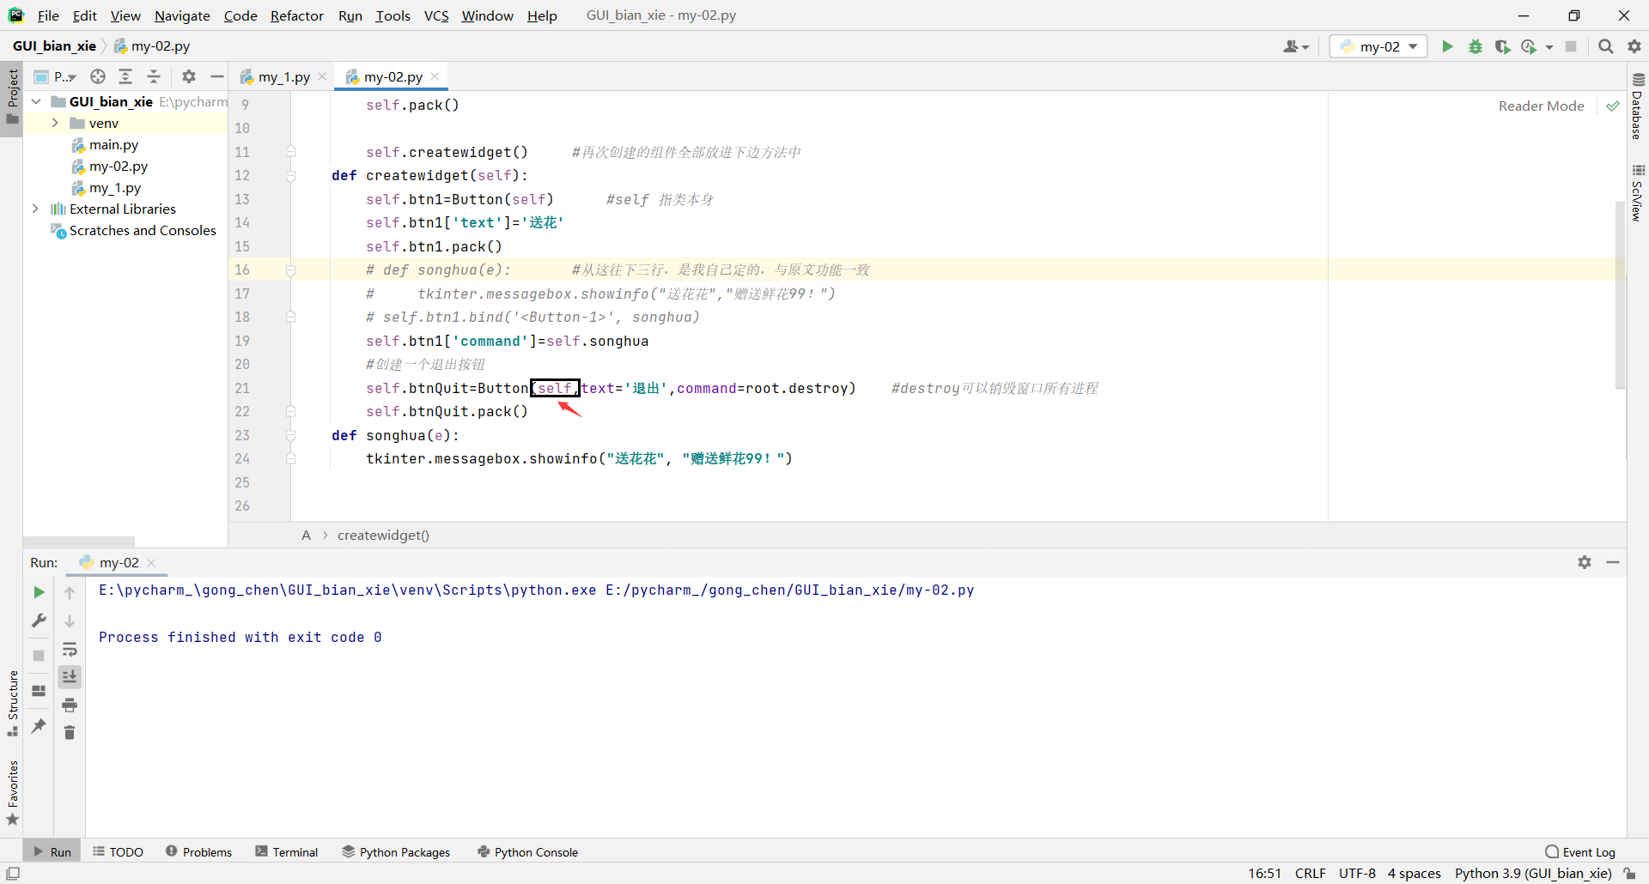
Task: Click Python 3.9 interpreter in status bar
Action: coord(1533,873)
